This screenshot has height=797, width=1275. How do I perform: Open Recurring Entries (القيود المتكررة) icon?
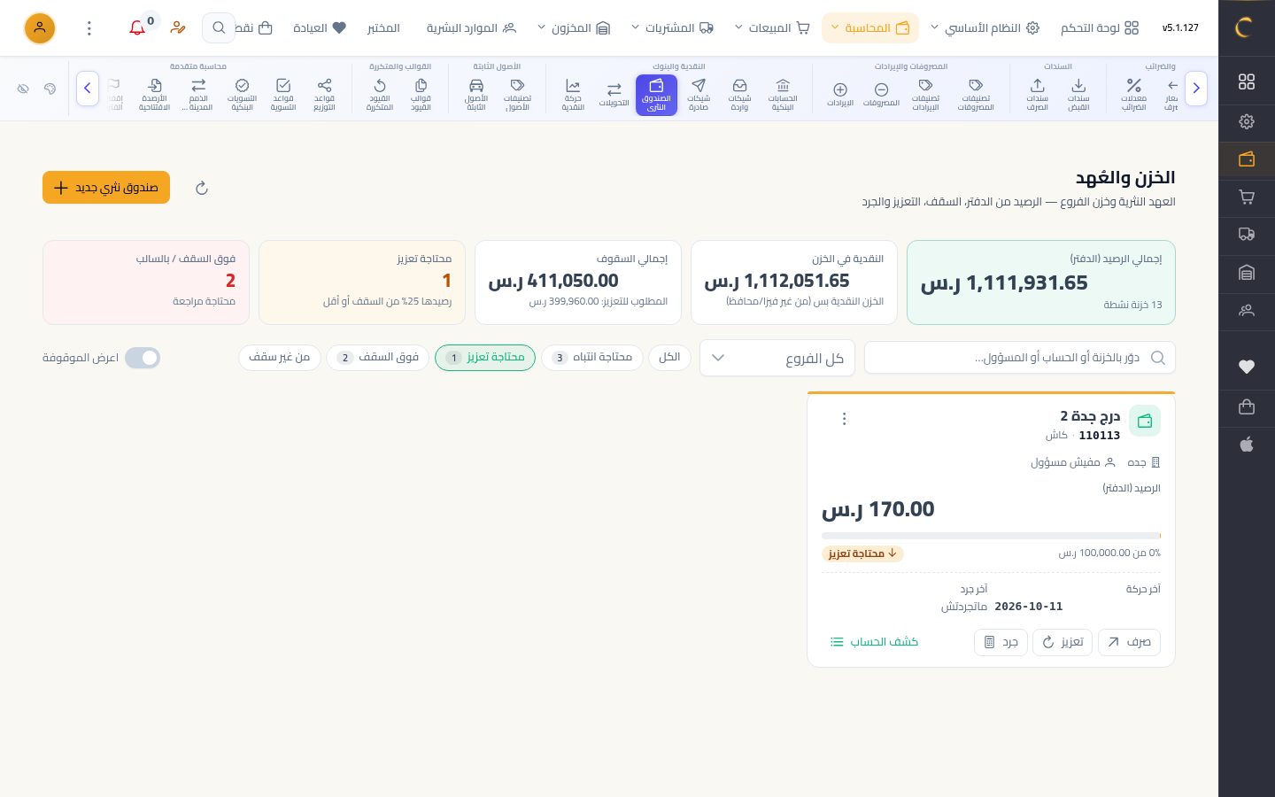tap(380, 94)
